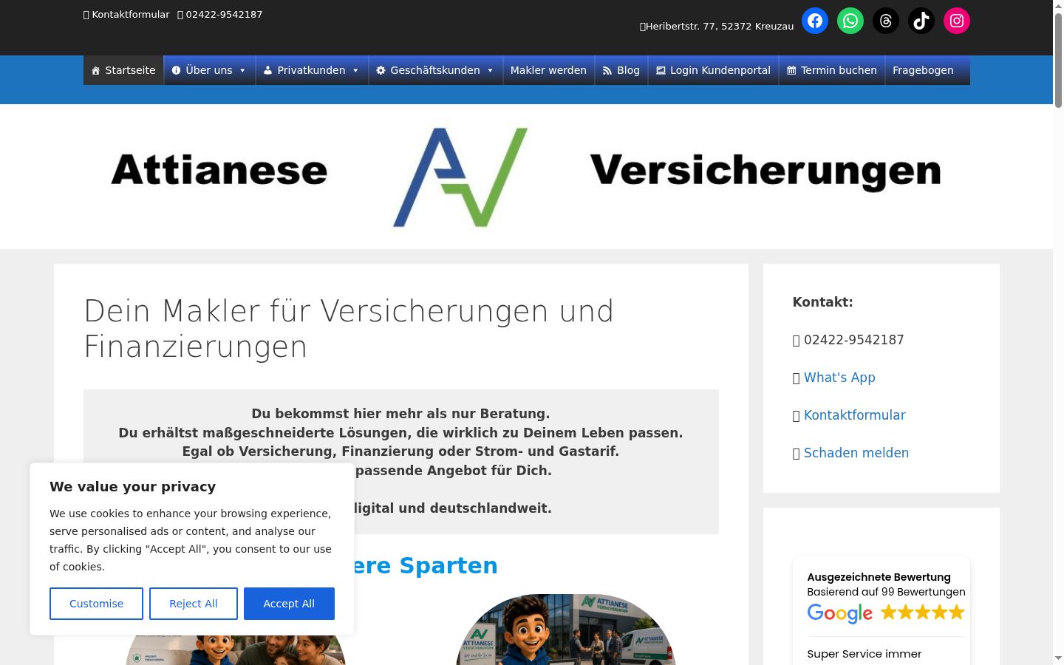Click the 'We value your privacy' heading
Image resolution: width=1064 pixels, height=665 pixels.
click(x=132, y=486)
